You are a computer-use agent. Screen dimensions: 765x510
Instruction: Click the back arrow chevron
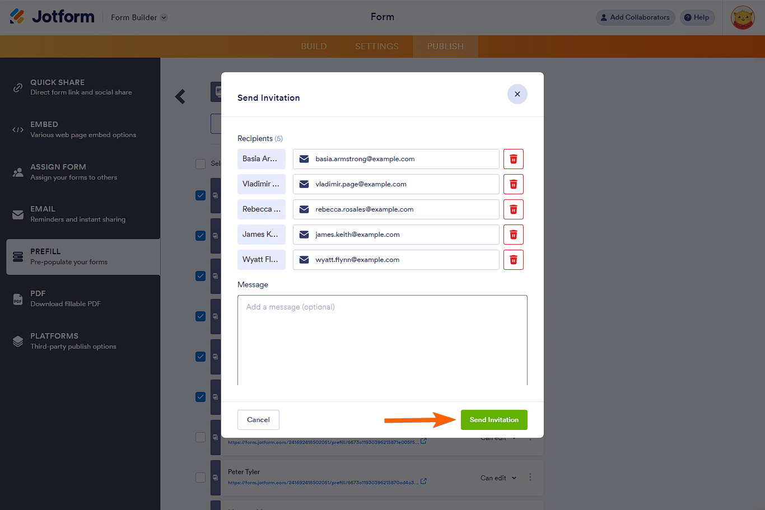coord(180,97)
